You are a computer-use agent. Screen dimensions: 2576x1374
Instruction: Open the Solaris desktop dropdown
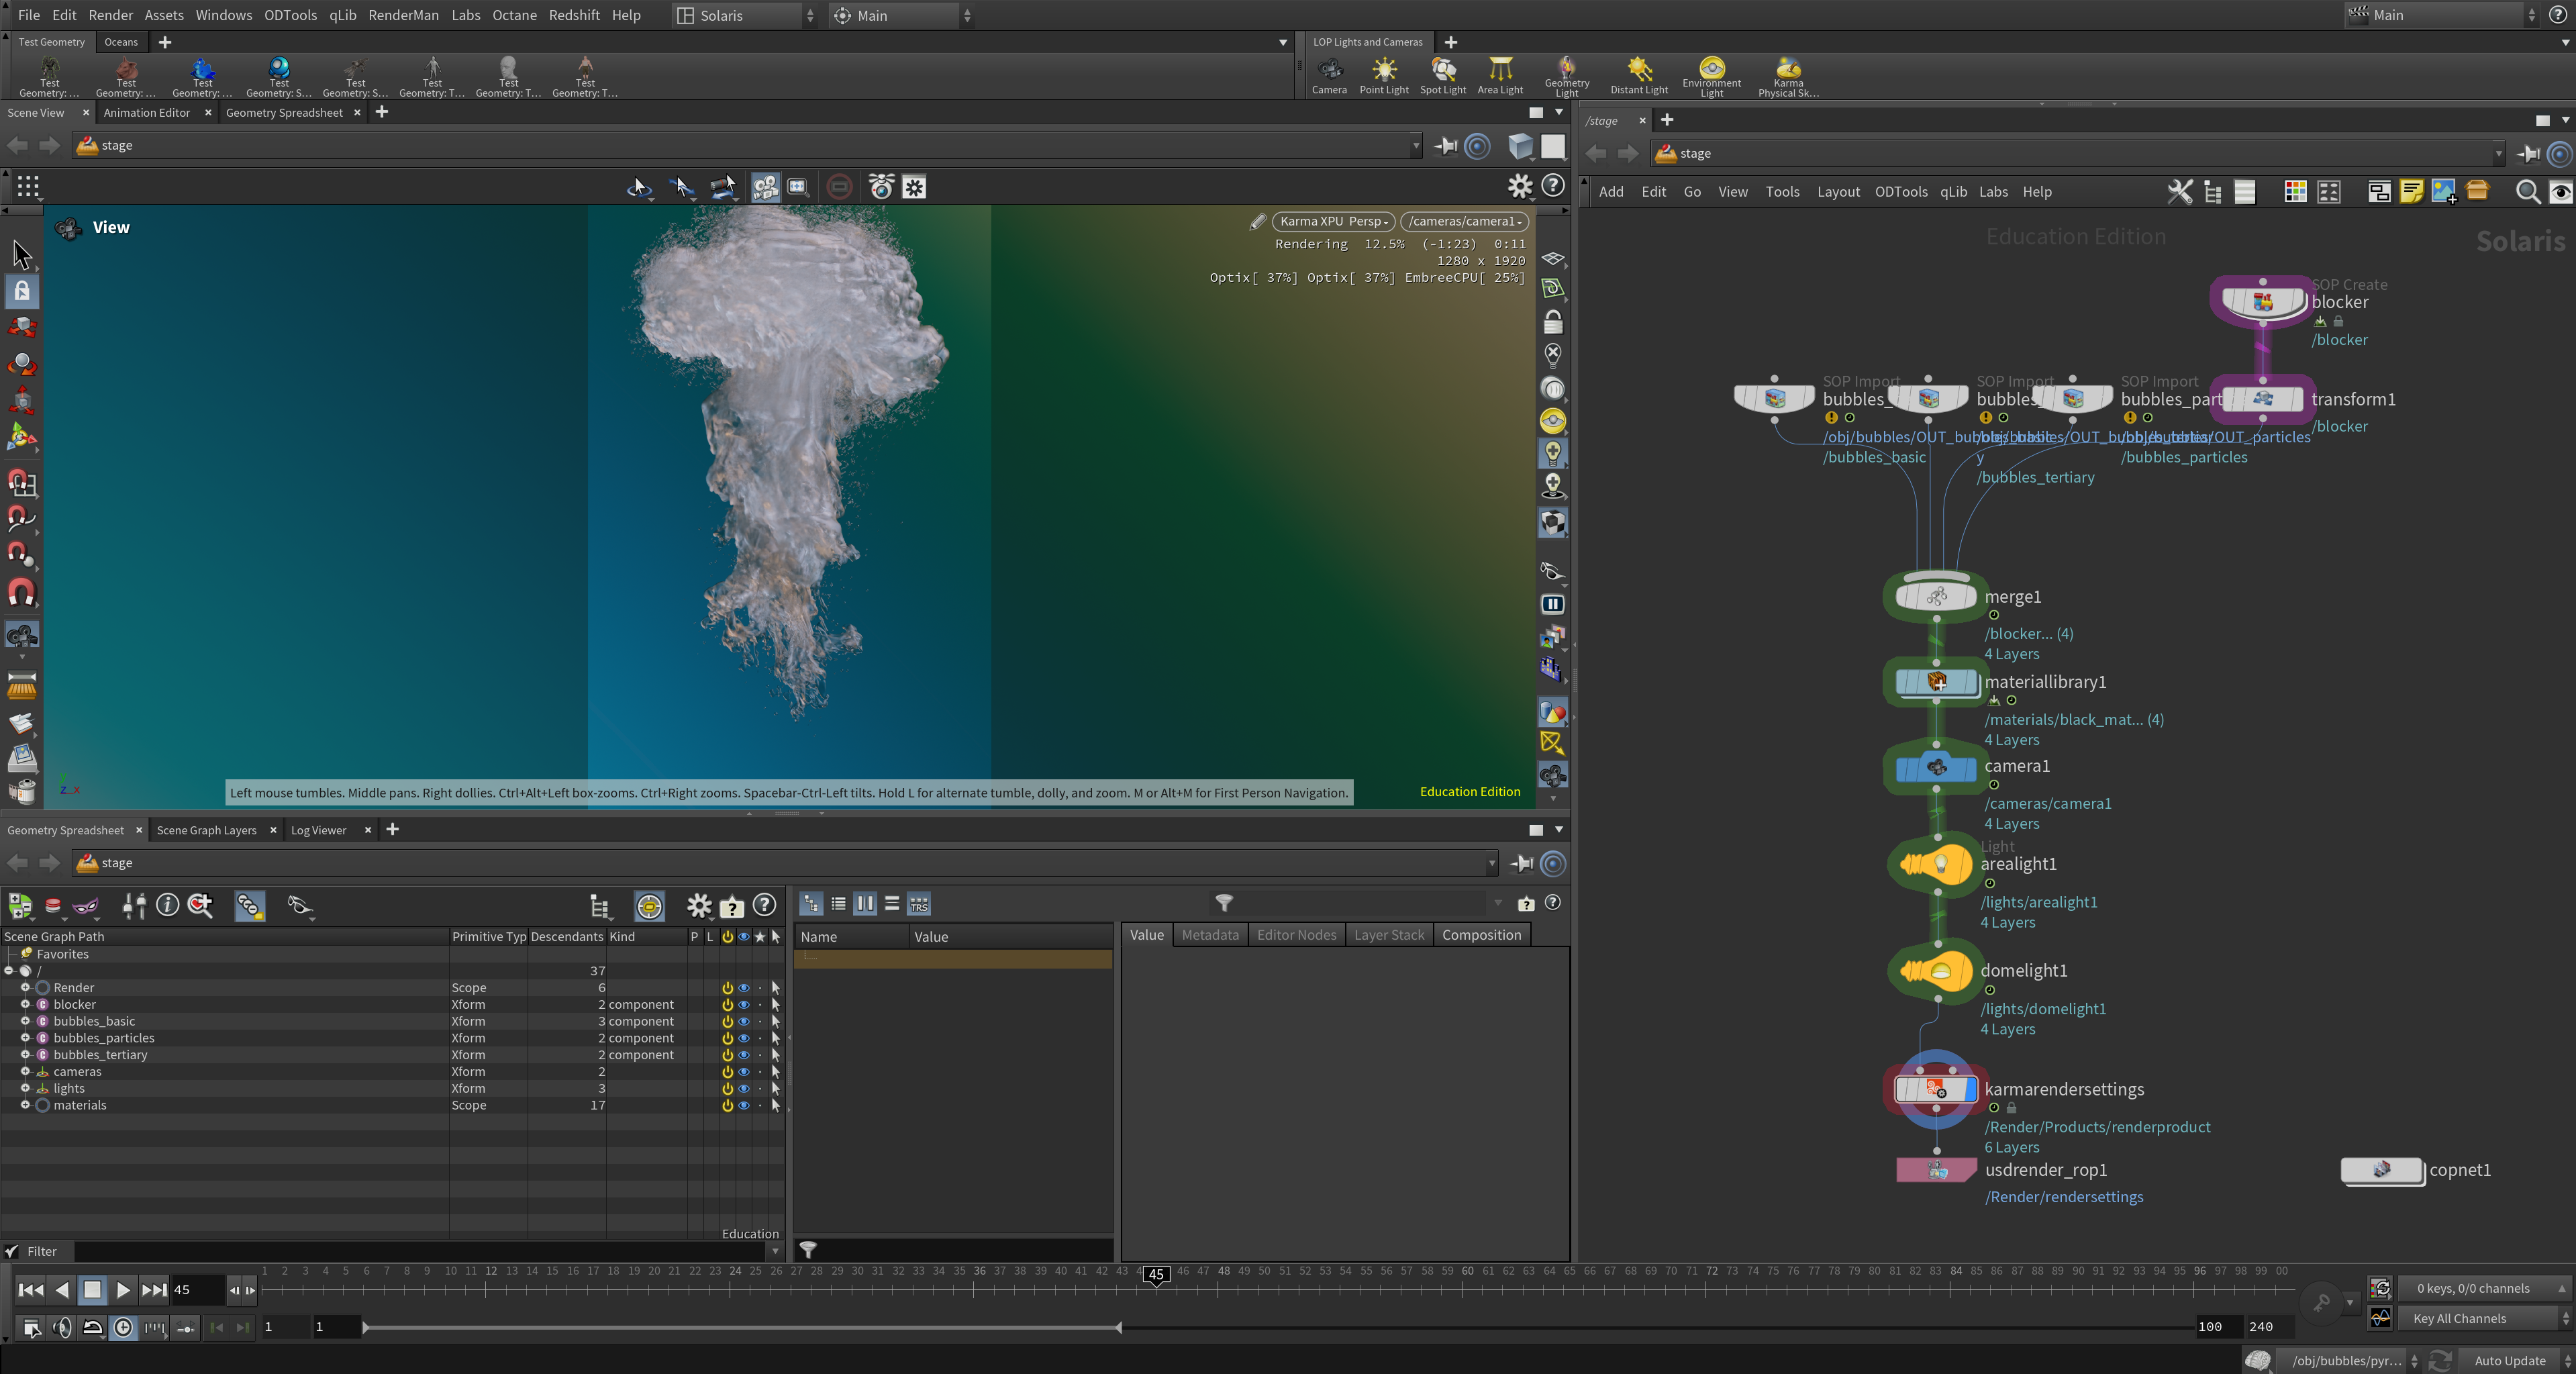coord(746,16)
